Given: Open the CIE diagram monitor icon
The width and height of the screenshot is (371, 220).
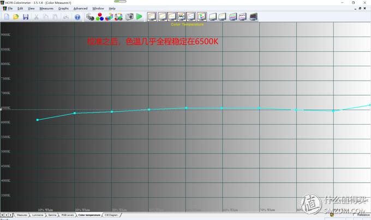Looking at the screenshot, I should [201, 17].
